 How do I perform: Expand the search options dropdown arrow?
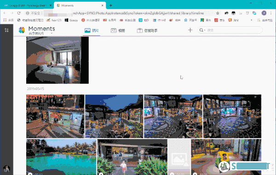[205, 30]
